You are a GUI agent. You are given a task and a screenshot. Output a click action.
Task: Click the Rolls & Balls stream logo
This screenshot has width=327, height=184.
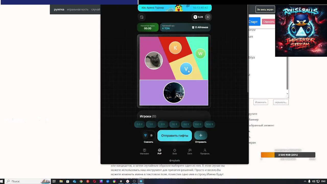[x=301, y=31]
